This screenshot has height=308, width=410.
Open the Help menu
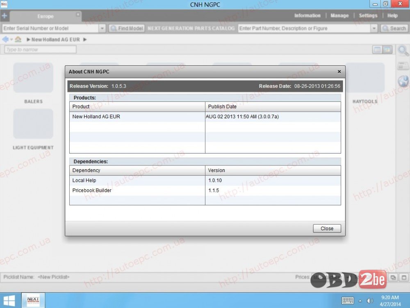(x=392, y=16)
